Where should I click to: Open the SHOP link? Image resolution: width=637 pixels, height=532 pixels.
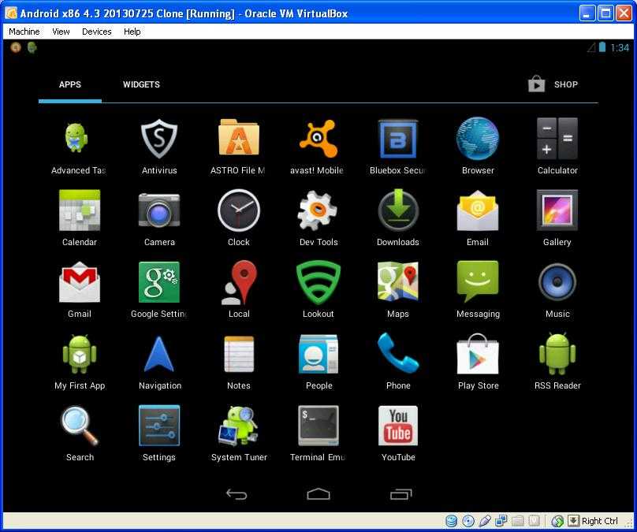click(x=553, y=84)
